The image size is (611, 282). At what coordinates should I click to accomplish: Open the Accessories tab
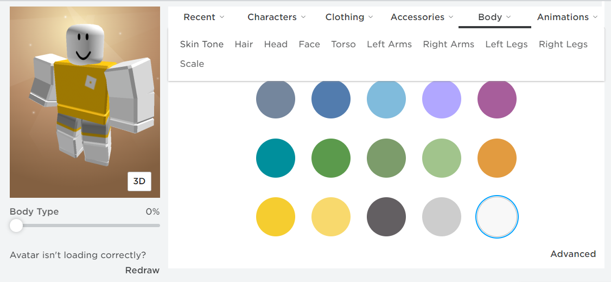point(422,17)
